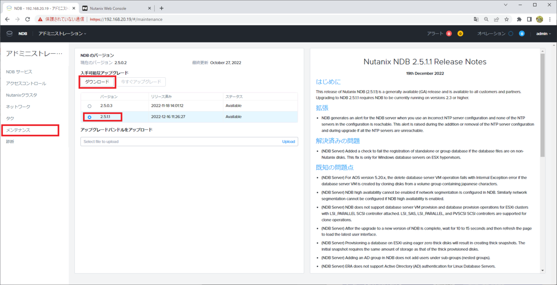Select version 2.5.0.3 radio button
This screenshot has width=557, height=285.
pos(89,106)
